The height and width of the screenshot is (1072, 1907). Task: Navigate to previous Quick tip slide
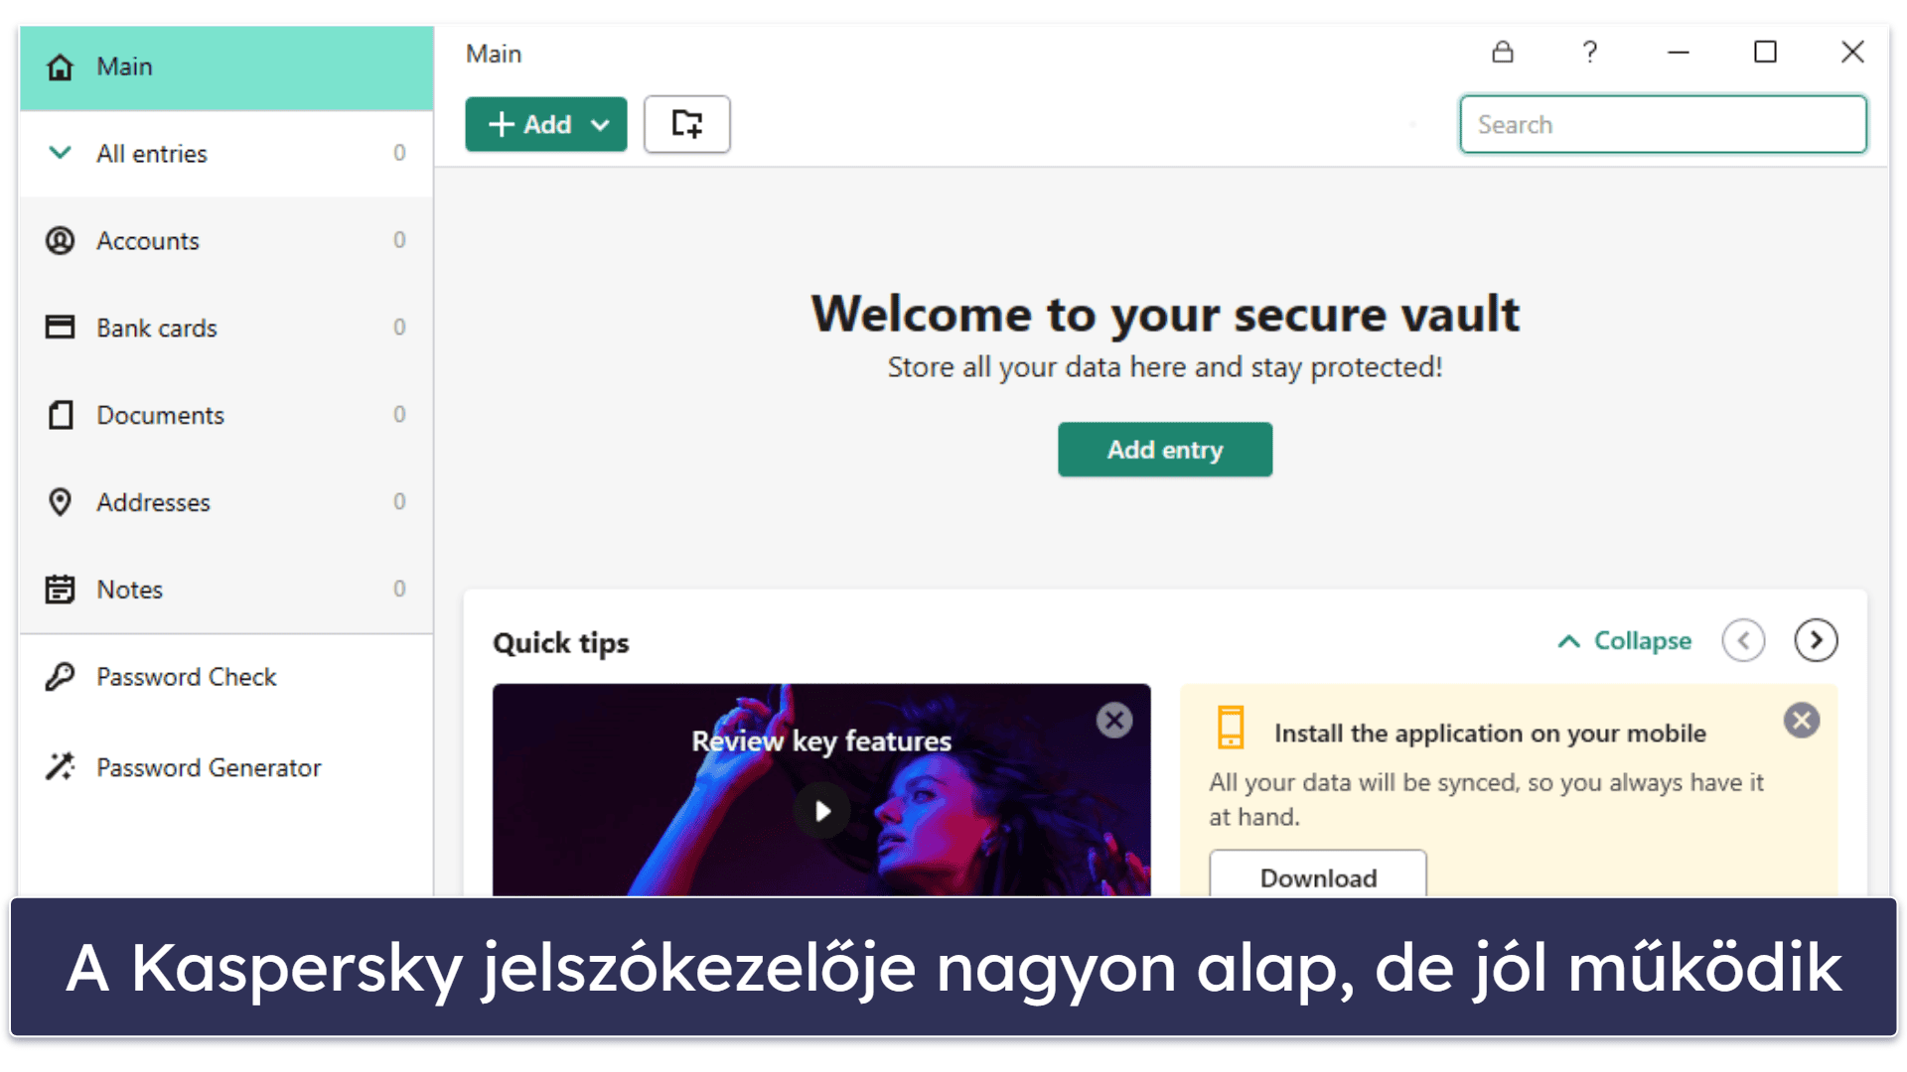tap(1744, 640)
